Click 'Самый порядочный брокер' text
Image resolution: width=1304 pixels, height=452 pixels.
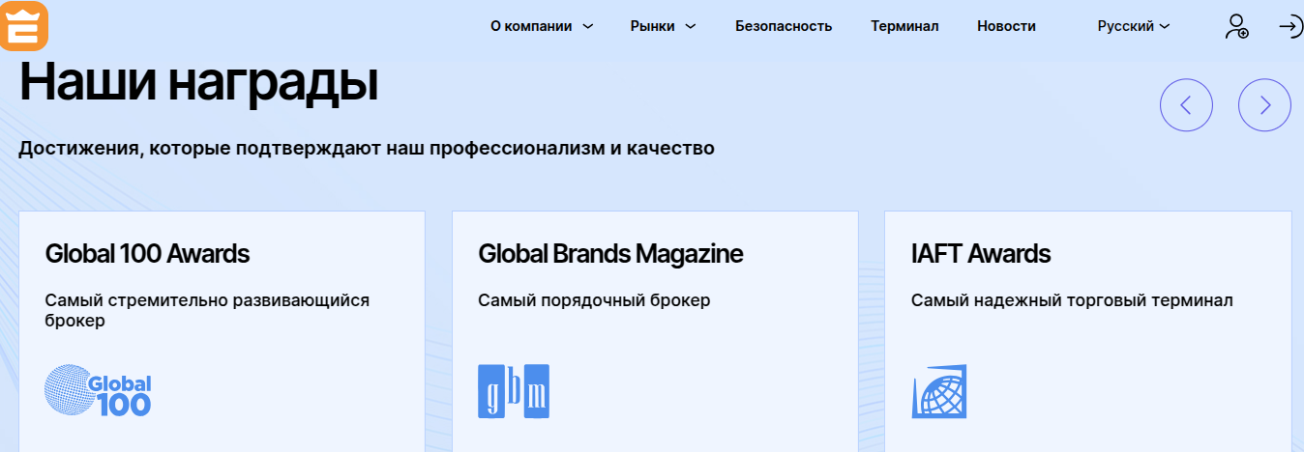point(594,300)
